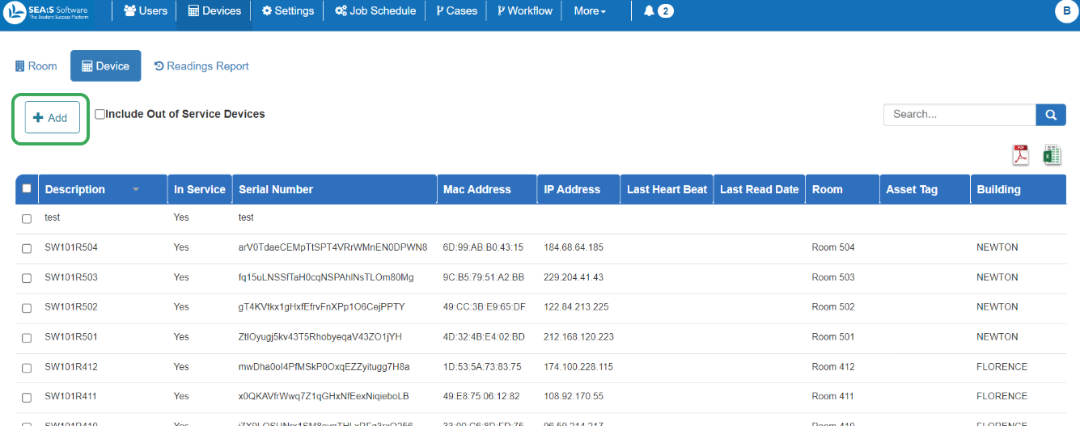The image size is (1080, 426).
Task: Click the SW101R411 description cell
Action: [x=71, y=397]
